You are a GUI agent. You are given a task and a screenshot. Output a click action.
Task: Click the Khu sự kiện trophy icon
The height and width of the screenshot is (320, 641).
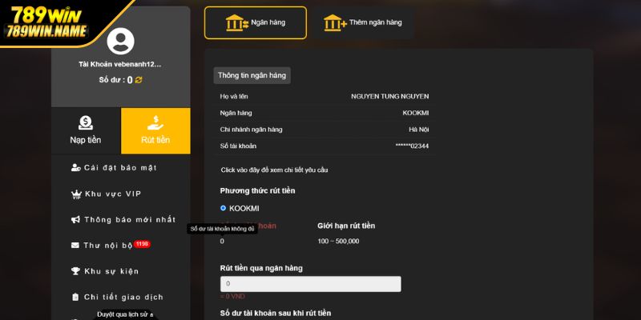75,271
